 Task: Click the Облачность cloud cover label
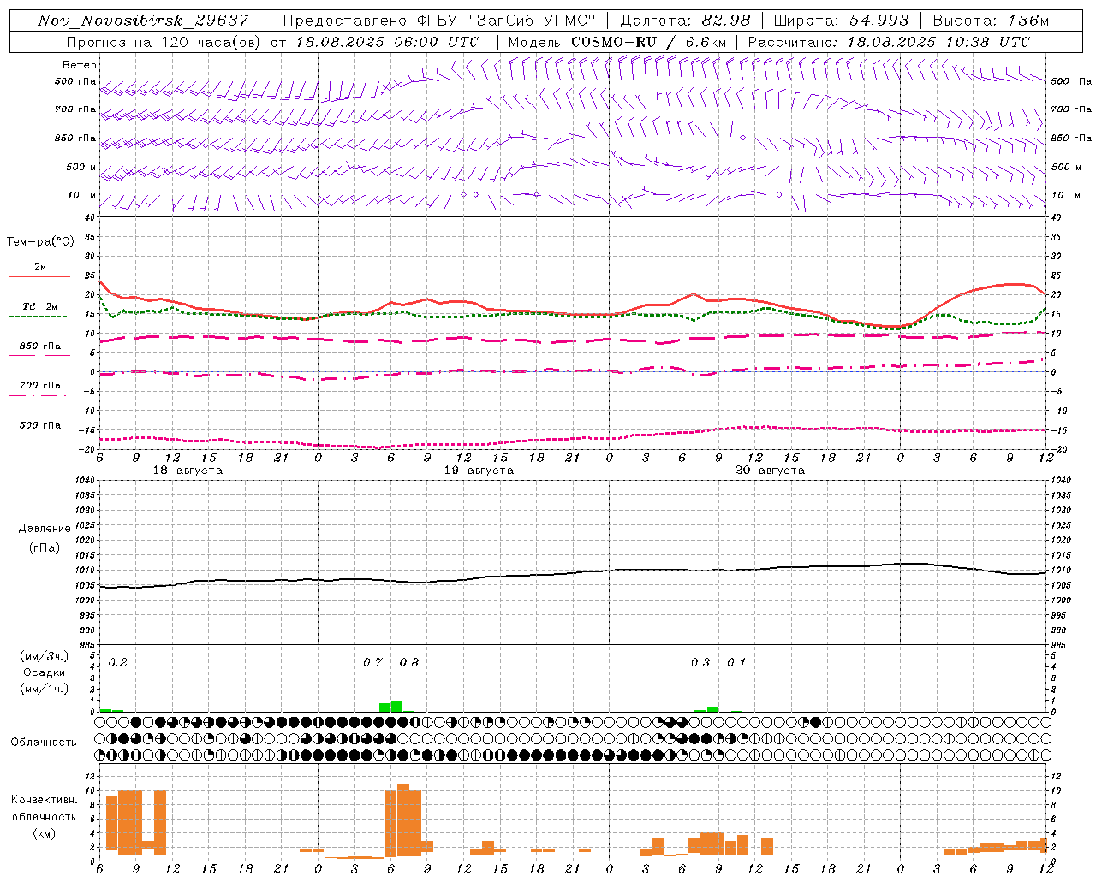pos(44,743)
